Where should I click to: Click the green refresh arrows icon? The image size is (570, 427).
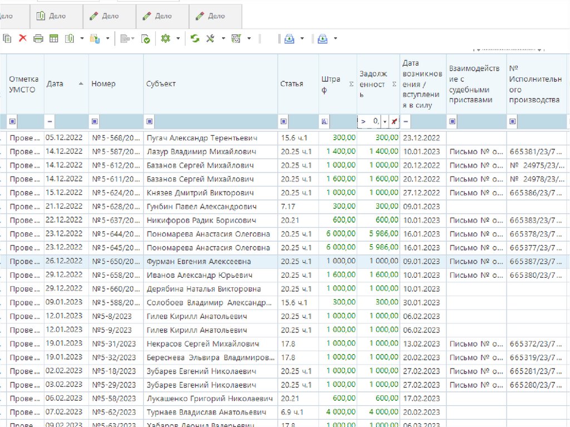coord(195,38)
